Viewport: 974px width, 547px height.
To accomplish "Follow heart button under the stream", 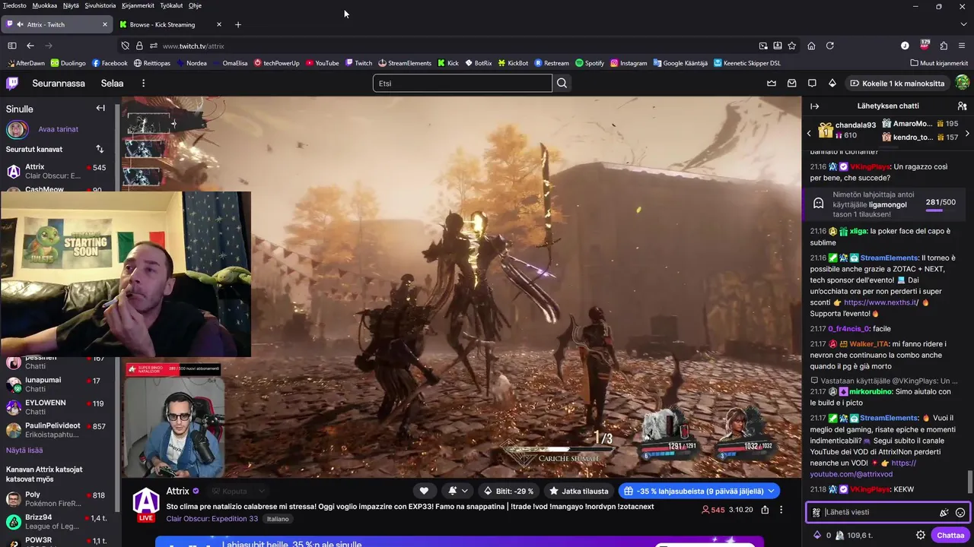I will (x=424, y=491).
